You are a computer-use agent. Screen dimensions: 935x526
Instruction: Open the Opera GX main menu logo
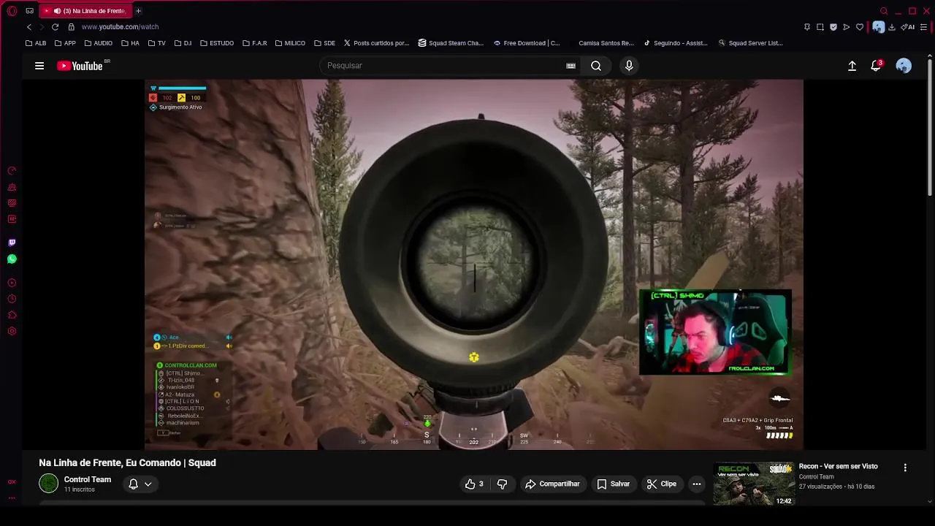click(12, 11)
